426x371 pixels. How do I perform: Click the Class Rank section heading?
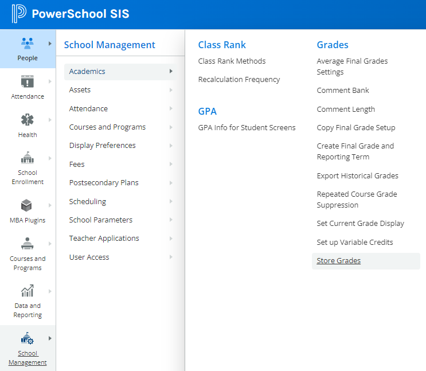[222, 45]
